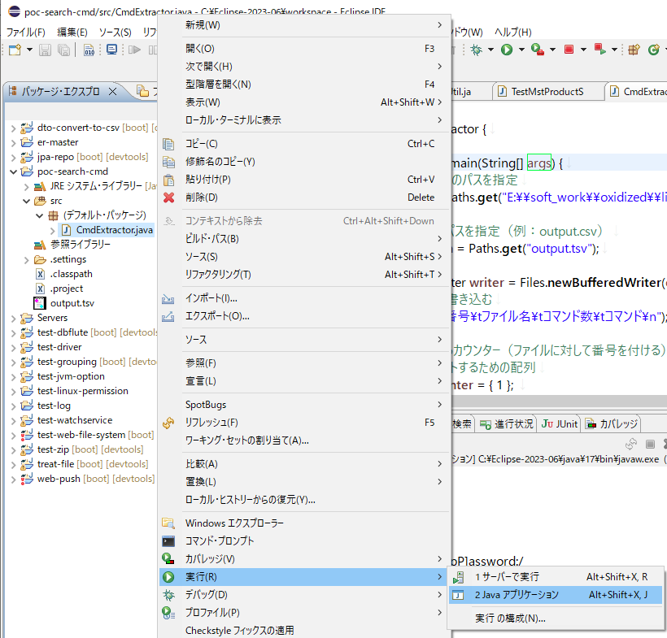Click the Save toolbar icon
Viewport: 667px width, 638px height.
[x=45, y=50]
